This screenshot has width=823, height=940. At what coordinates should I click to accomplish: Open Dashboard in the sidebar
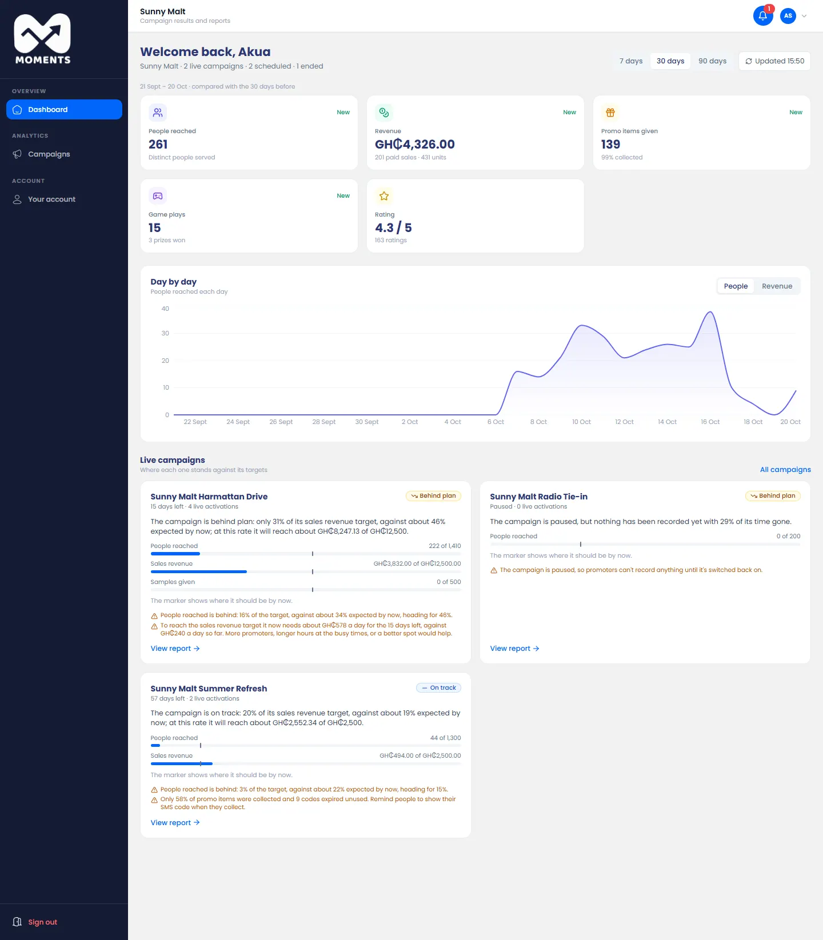pyautogui.click(x=64, y=110)
